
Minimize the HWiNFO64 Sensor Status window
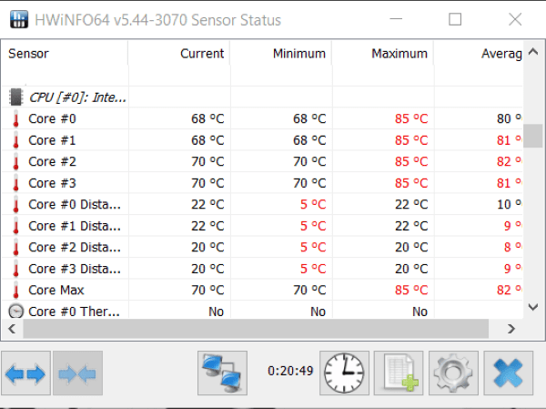396,19
